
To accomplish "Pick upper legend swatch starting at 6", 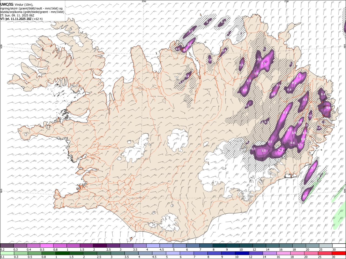I will (x=193, y=246).
